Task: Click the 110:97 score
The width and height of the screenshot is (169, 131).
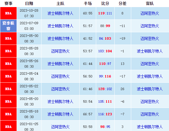Action: [105, 64]
